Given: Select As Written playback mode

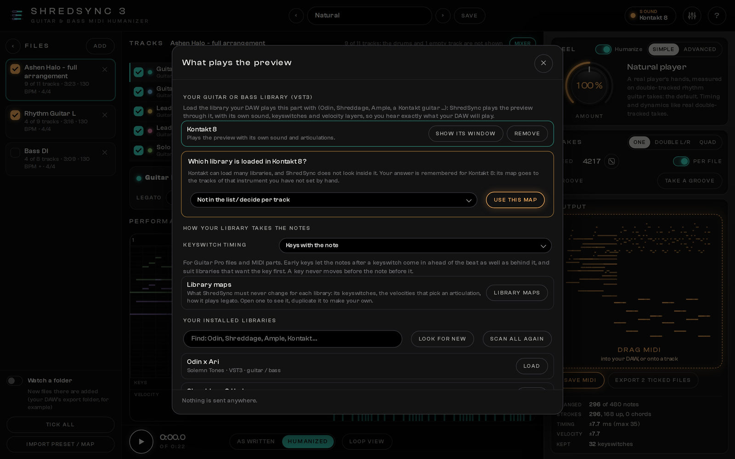Looking at the screenshot, I should pyautogui.click(x=256, y=442).
